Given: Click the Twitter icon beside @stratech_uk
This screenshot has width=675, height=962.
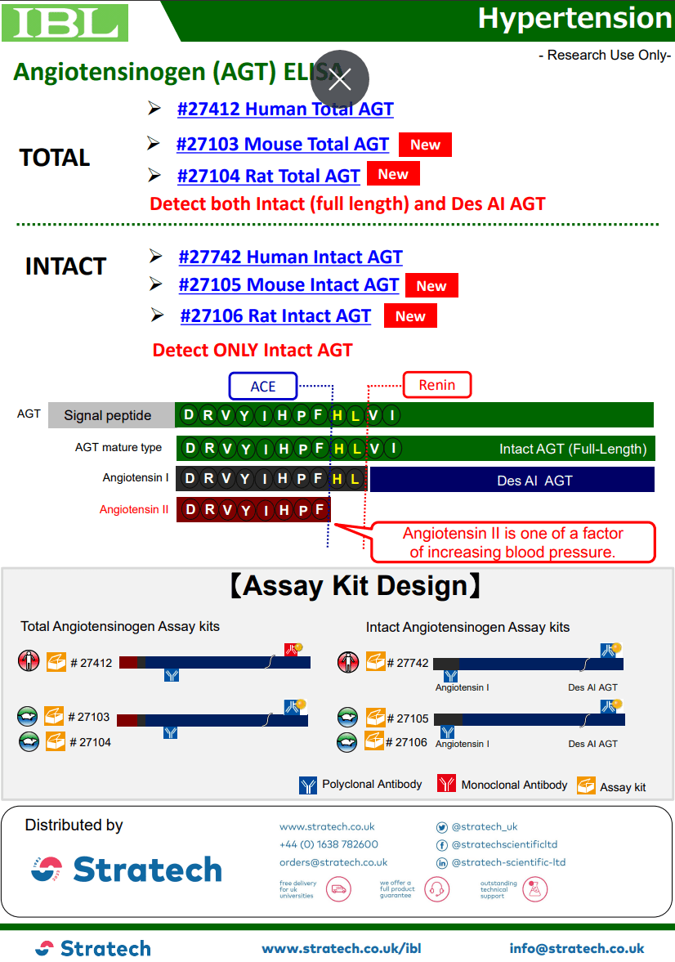Looking at the screenshot, I should 442,827.
